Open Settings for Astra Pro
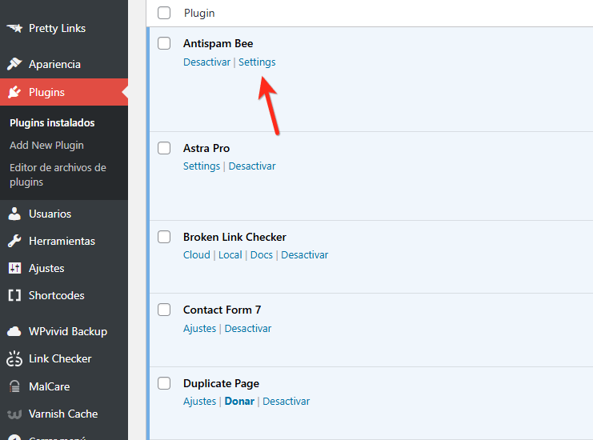This screenshot has height=440, width=593. coord(202,166)
